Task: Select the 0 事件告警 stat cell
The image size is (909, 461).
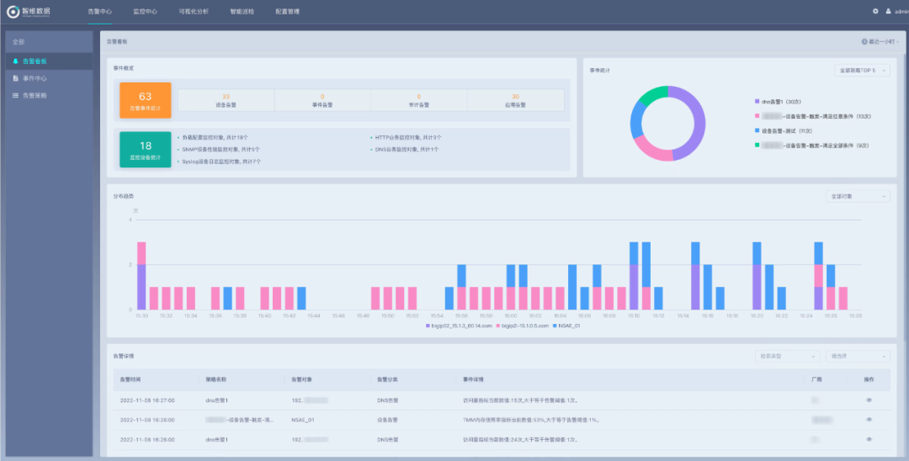Action: coord(322,100)
